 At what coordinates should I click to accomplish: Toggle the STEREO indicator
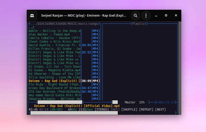coord(102,110)
